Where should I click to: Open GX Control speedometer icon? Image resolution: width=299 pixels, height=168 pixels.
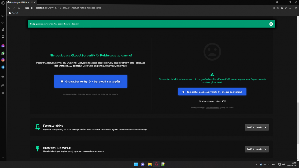pos(3,22)
